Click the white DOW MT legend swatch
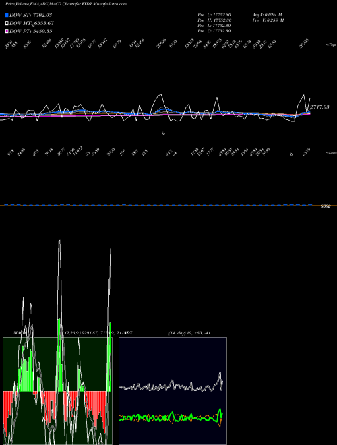This screenshot has height=445, width=337. pyautogui.click(x=7, y=23)
